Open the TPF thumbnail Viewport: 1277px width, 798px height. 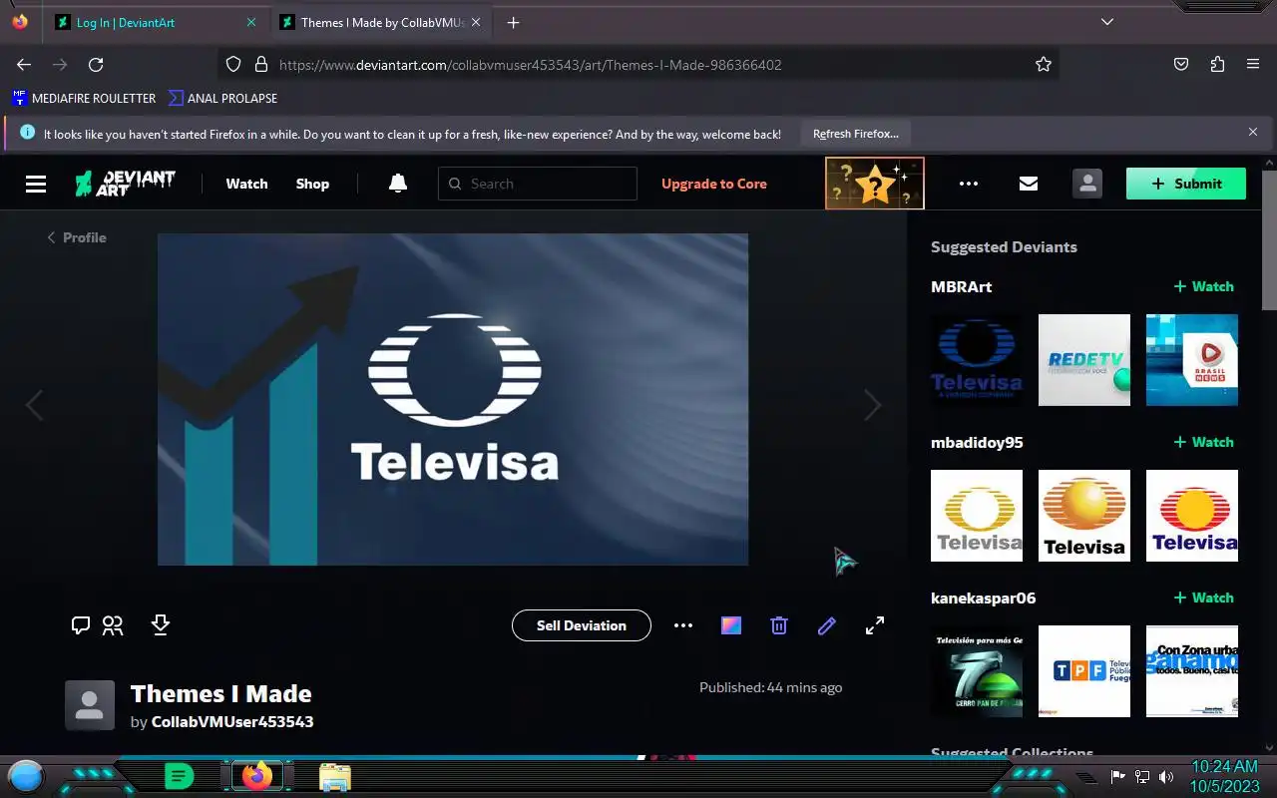coord(1084,671)
